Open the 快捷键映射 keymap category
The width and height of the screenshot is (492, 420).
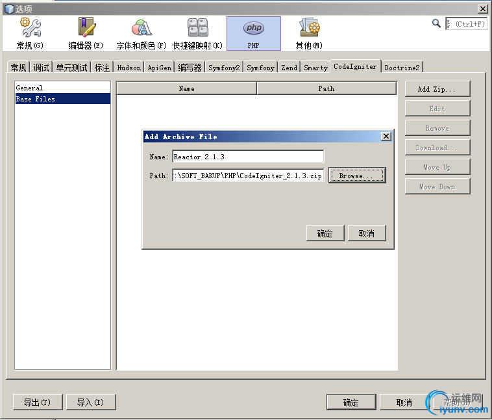coord(197,33)
